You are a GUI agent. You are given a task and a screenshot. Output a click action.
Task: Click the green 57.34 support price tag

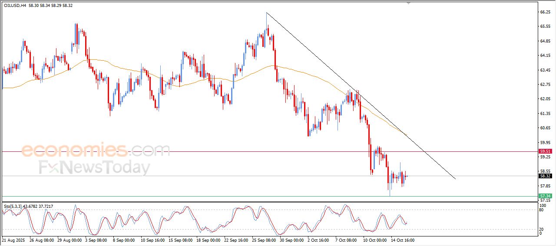point(545,196)
